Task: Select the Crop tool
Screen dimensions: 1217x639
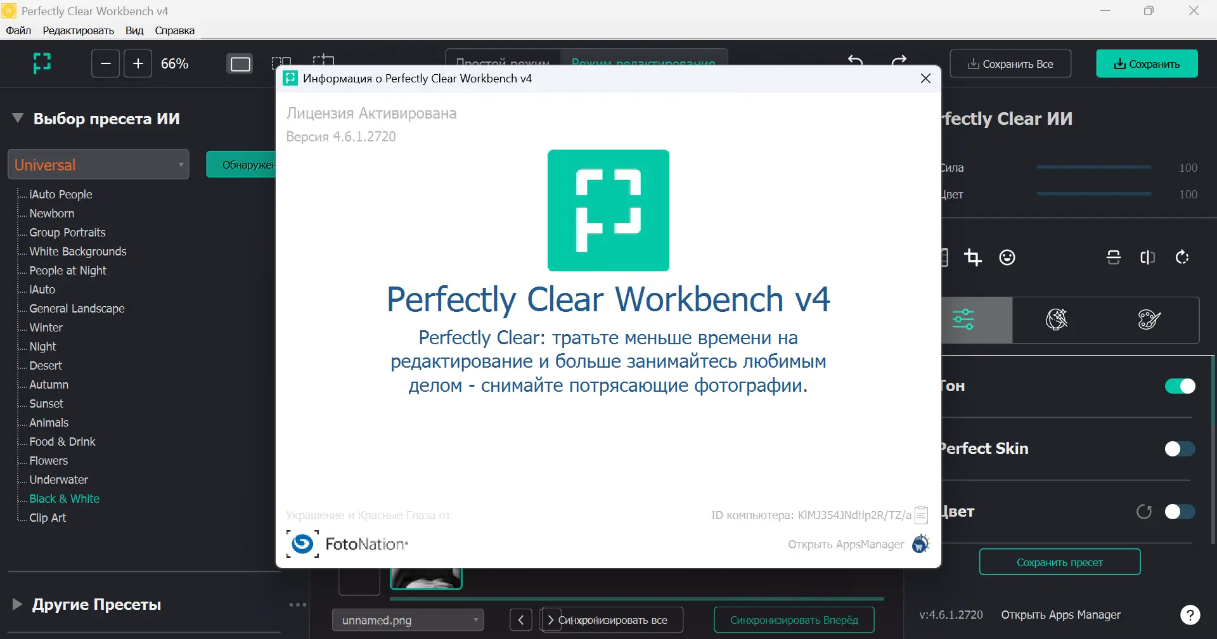Action: 974,257
